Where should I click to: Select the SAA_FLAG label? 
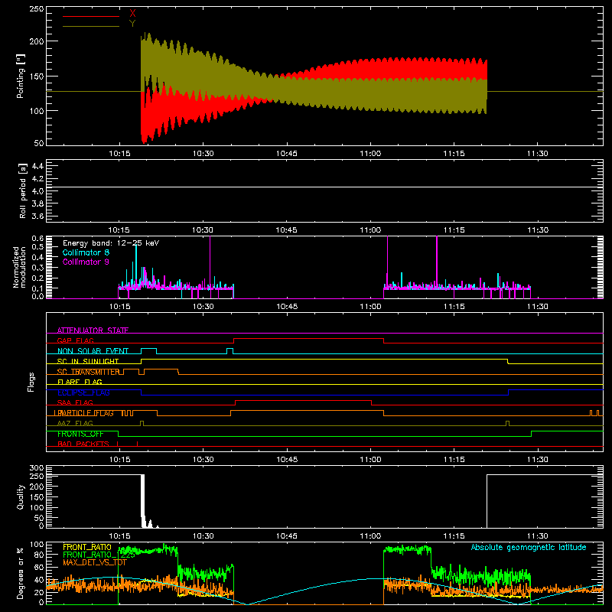(75, 402)
